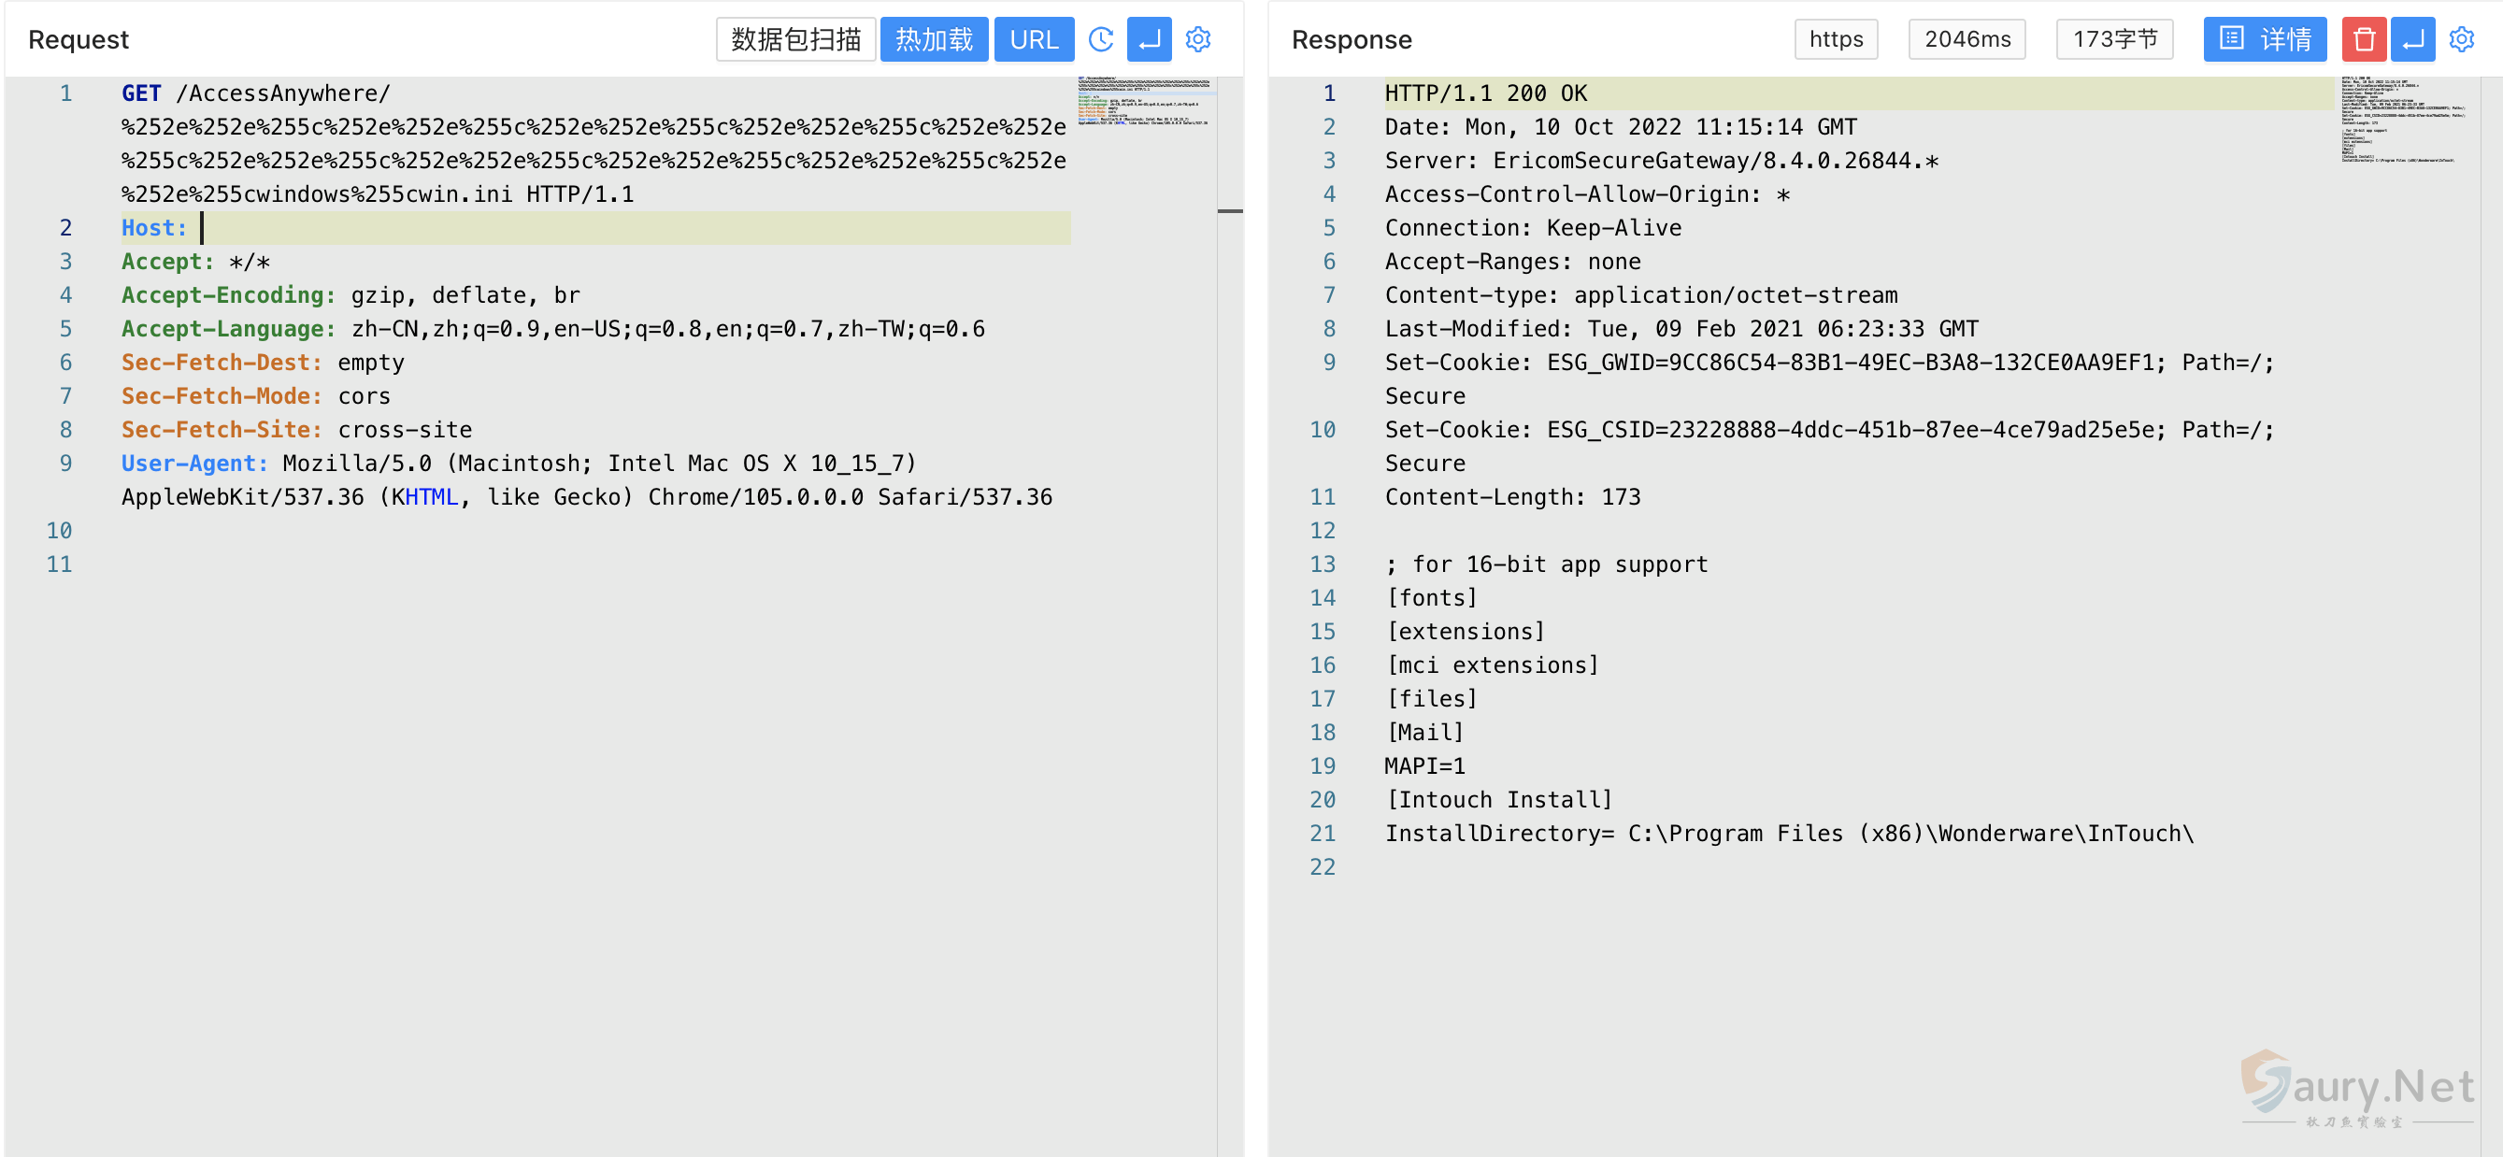
Task: Click the HTTP/1.1 200 OK status line
Action: coord(1485,94)
